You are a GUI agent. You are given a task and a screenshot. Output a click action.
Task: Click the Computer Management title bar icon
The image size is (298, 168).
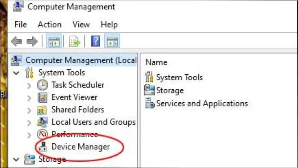coord(18,7)
